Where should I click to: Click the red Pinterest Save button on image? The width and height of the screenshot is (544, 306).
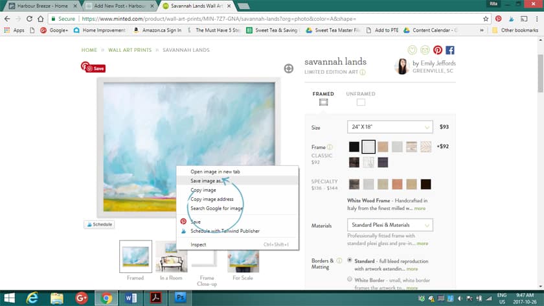(x=95, y=69)
